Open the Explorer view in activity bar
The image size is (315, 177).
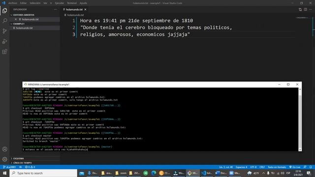4,10
